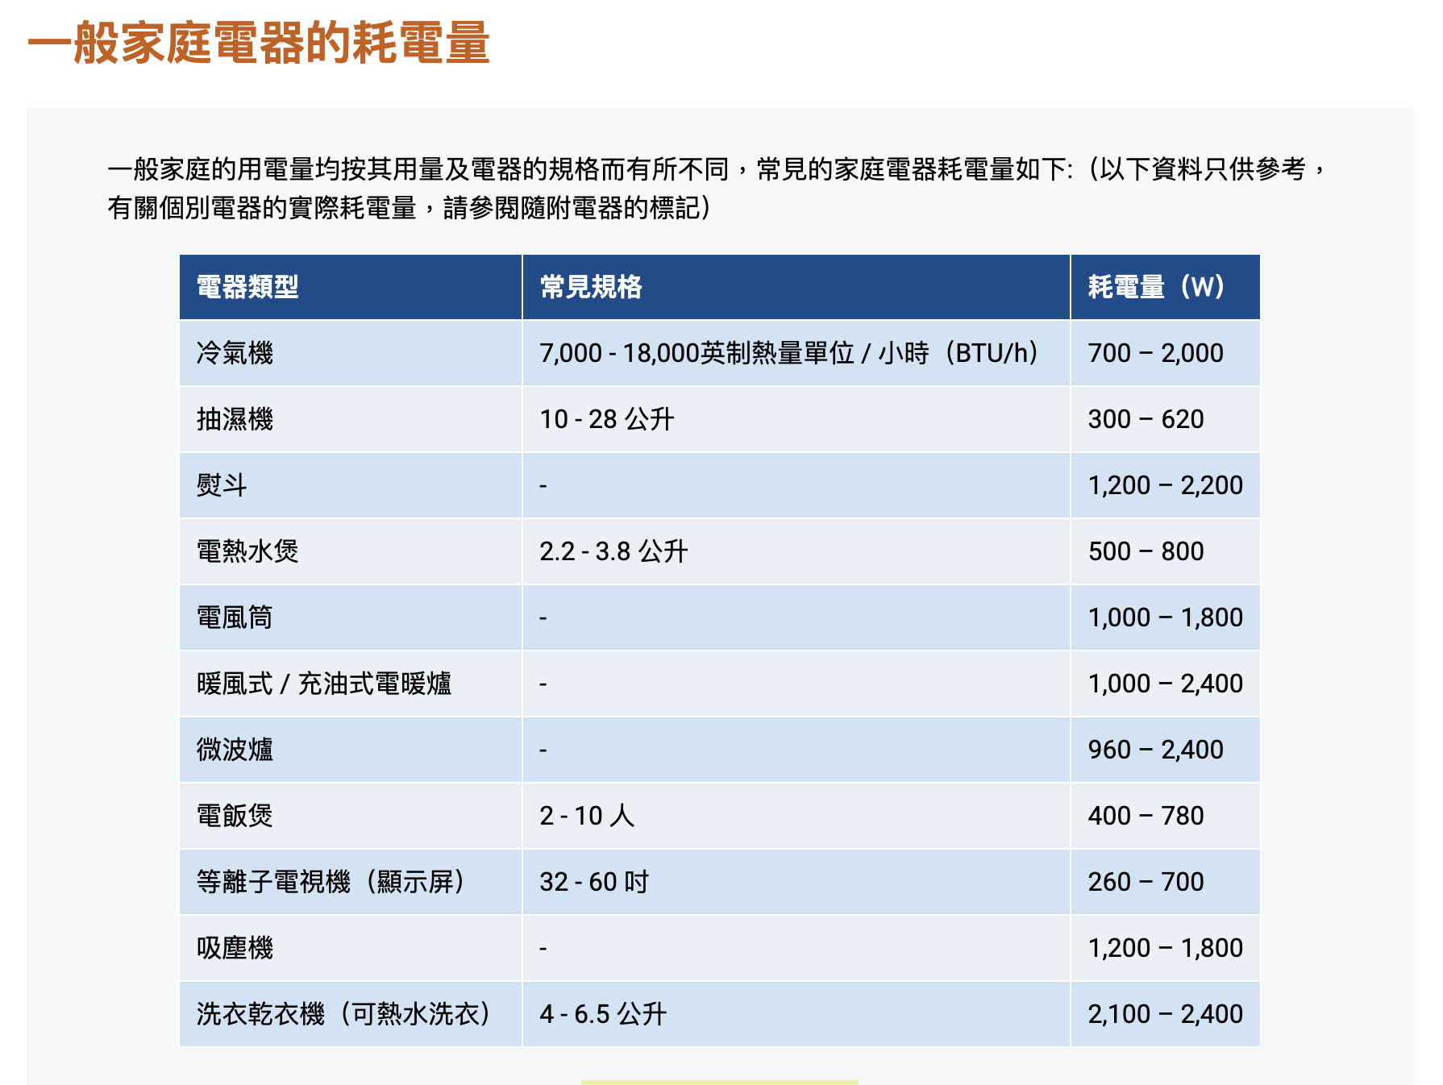Select the 32 - 60 吋 specification cell
Image resolution: width=1443 pixels, height=1085 pixels.
[x=594, y=882]
